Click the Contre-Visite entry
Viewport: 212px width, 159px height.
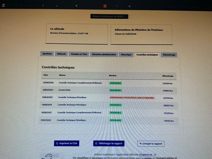pos(64,90)
